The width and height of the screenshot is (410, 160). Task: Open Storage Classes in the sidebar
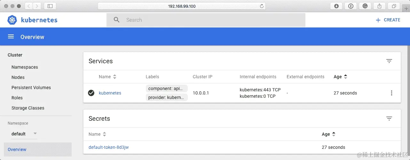[28, 108]
